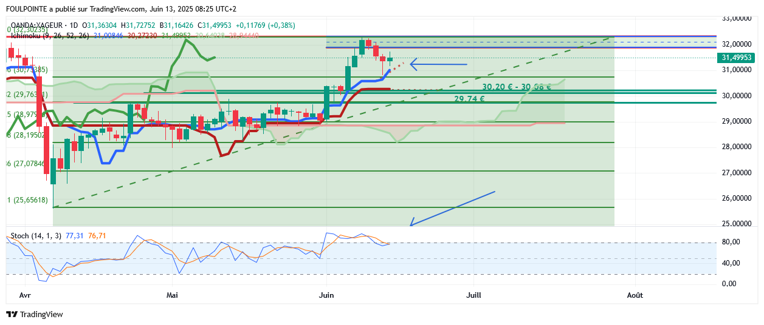Click the Juillet month label on time axis
The width and height of the screenshot is (764, 325).
473,295
